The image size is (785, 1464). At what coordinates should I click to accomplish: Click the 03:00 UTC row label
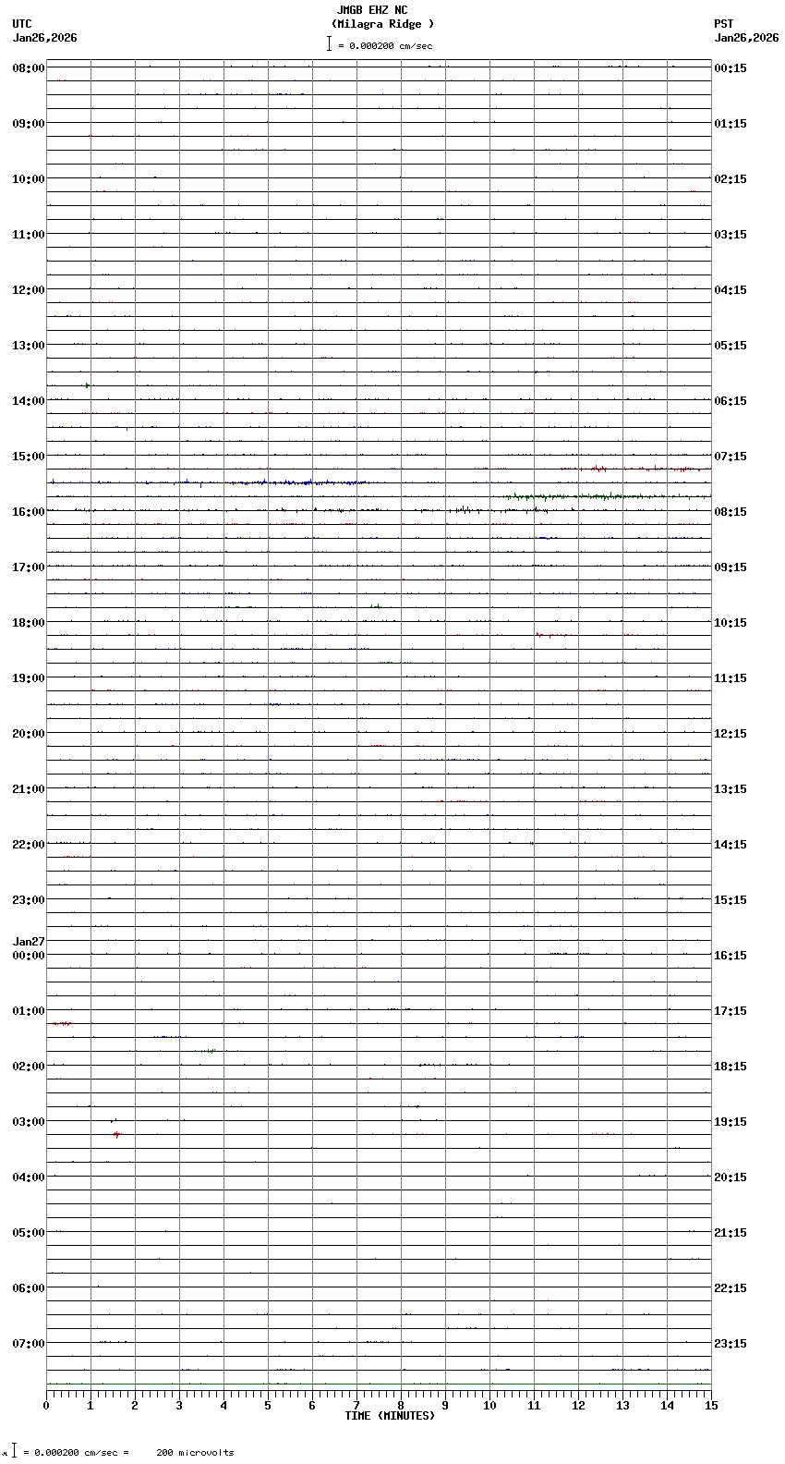pyautogui.click(x=29, y=1122)
